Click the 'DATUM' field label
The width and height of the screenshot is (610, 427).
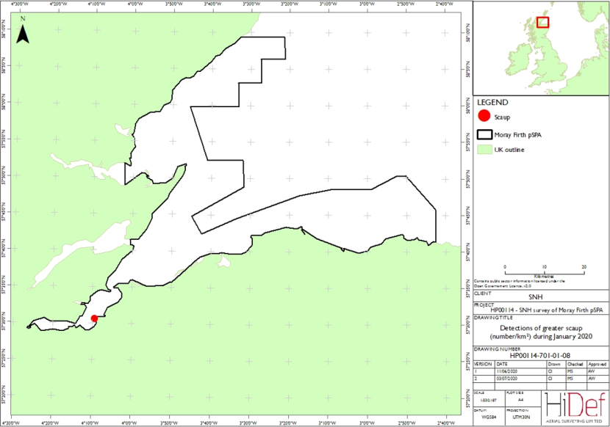tap(480, 410)
